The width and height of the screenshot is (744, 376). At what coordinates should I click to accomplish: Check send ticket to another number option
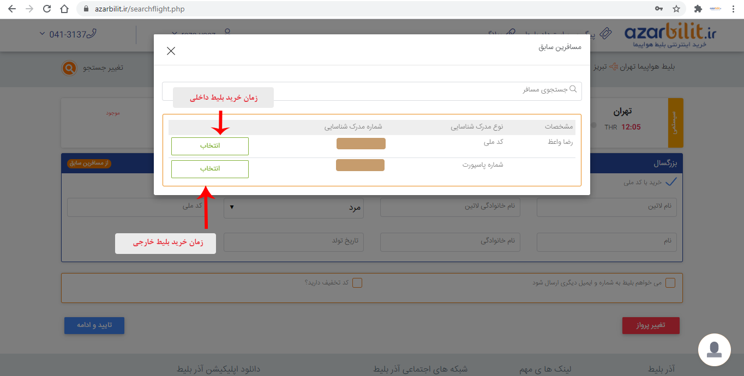(x=670, y=283)
